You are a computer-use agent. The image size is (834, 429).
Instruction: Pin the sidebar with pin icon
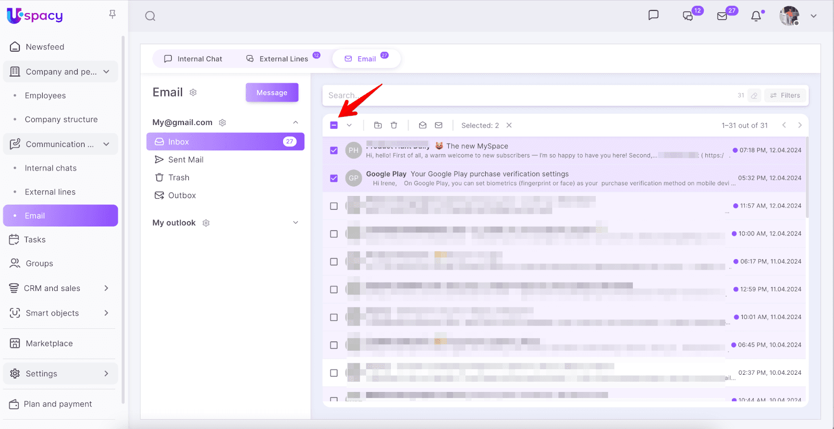click(112, 15)
